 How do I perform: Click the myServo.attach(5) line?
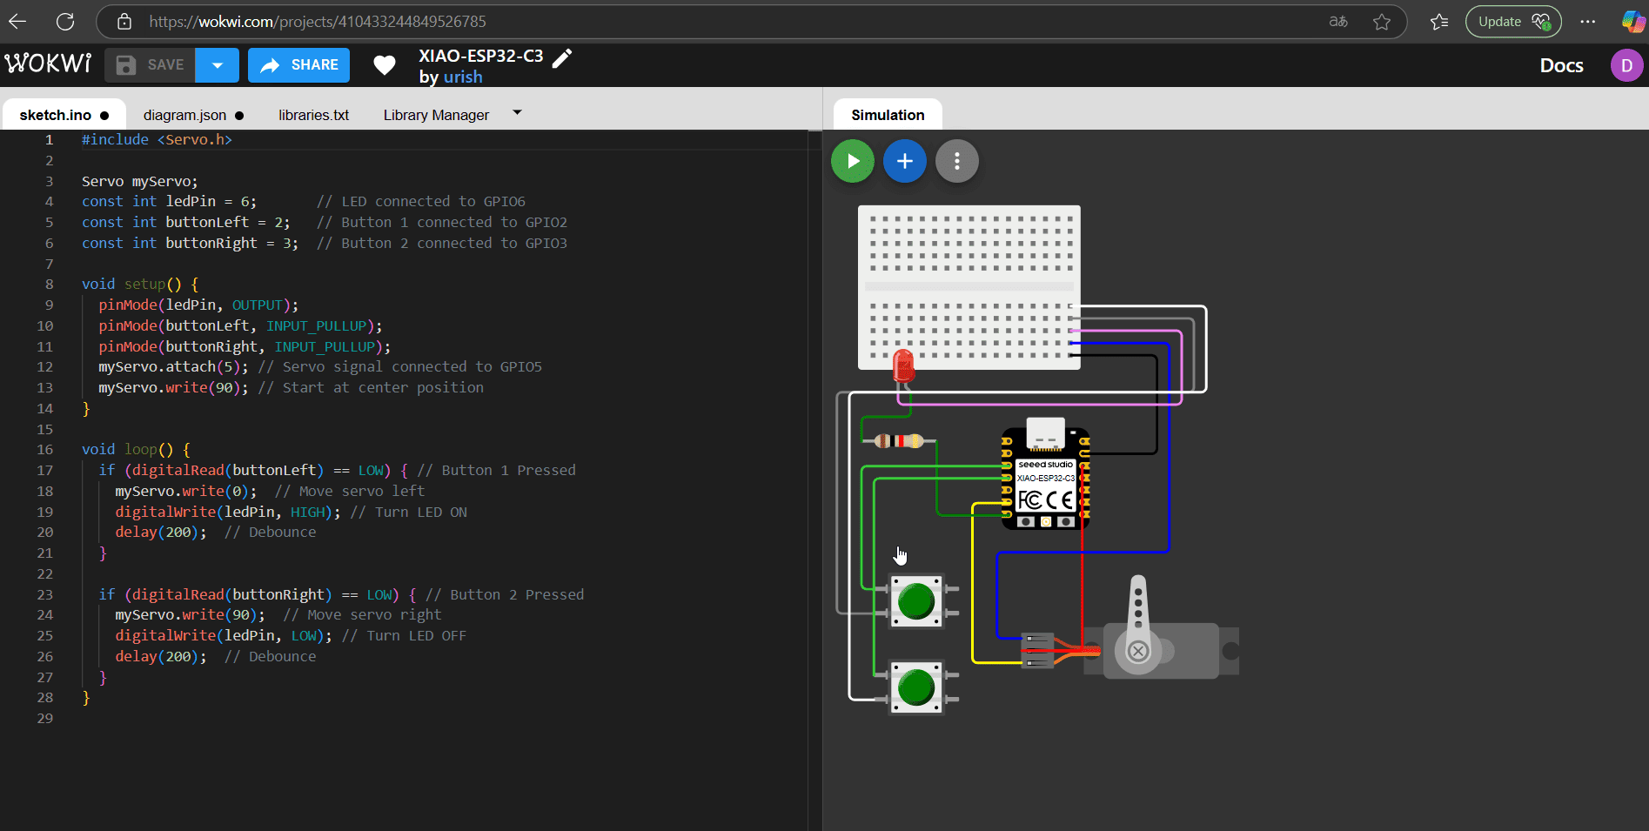tap(319, 366)
